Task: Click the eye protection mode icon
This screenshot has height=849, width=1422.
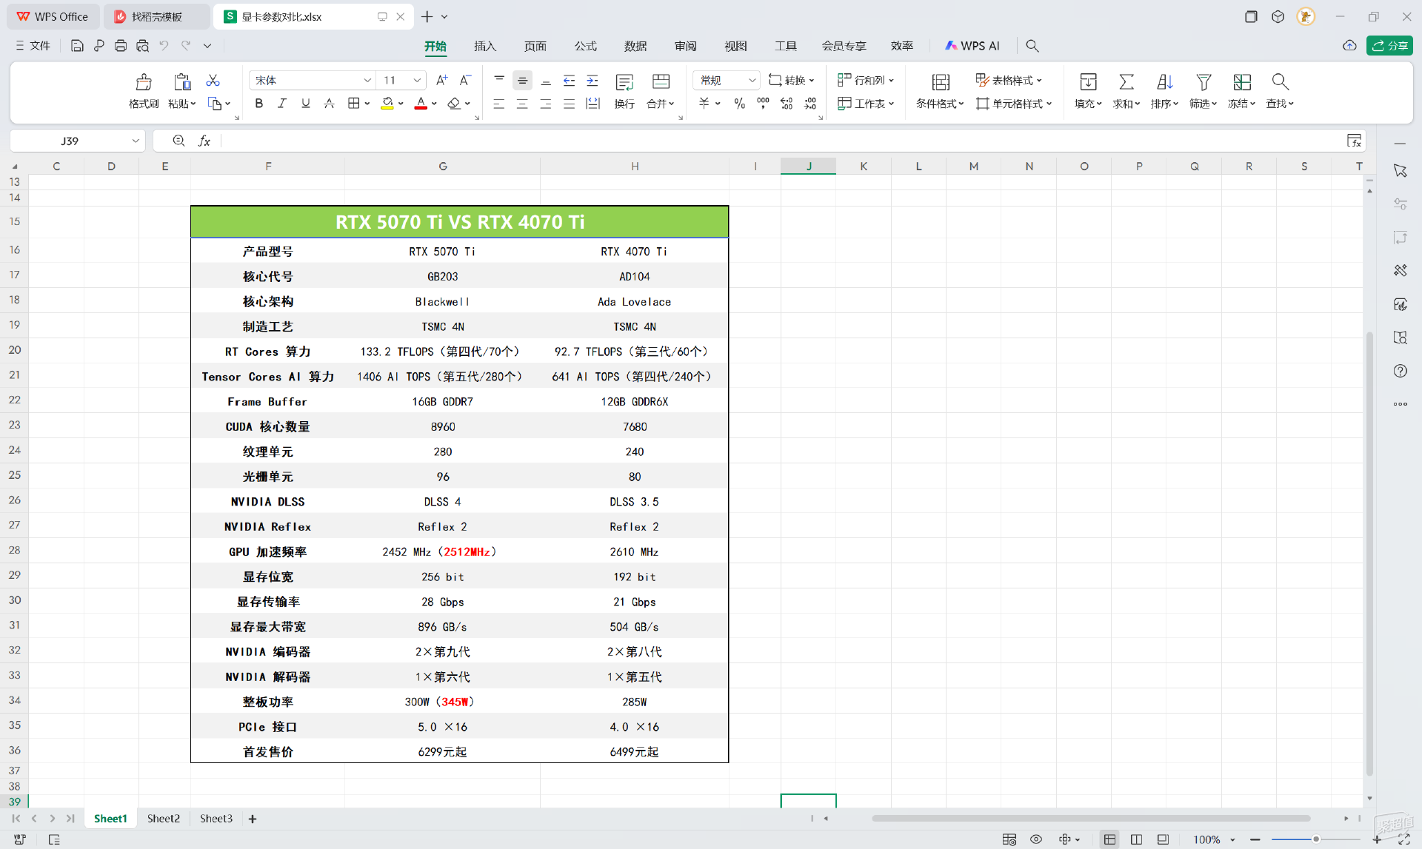Action: (1036, 839)
